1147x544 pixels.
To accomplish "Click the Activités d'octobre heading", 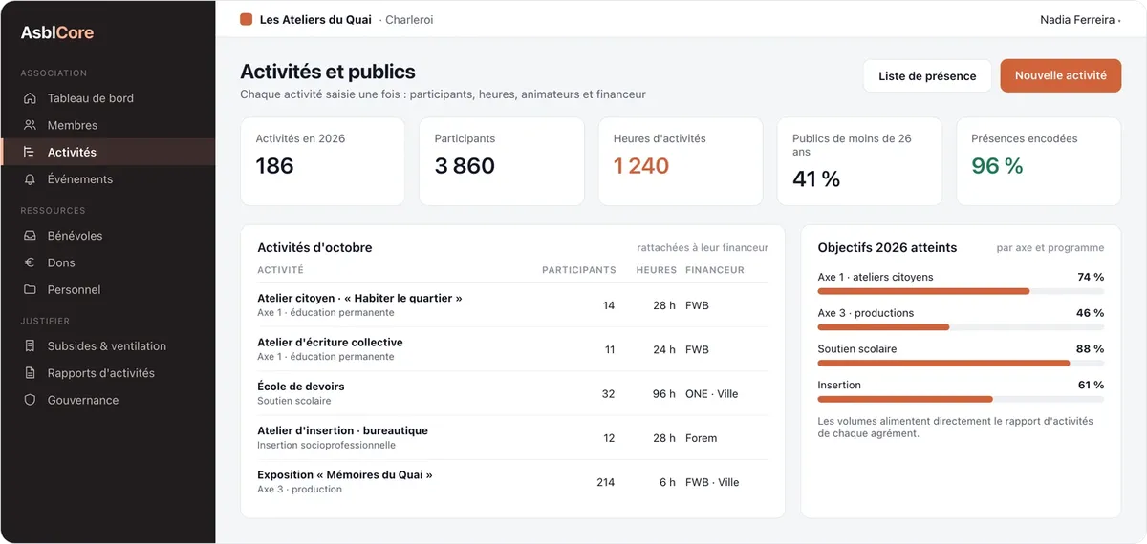I will [x=314, y=247].
